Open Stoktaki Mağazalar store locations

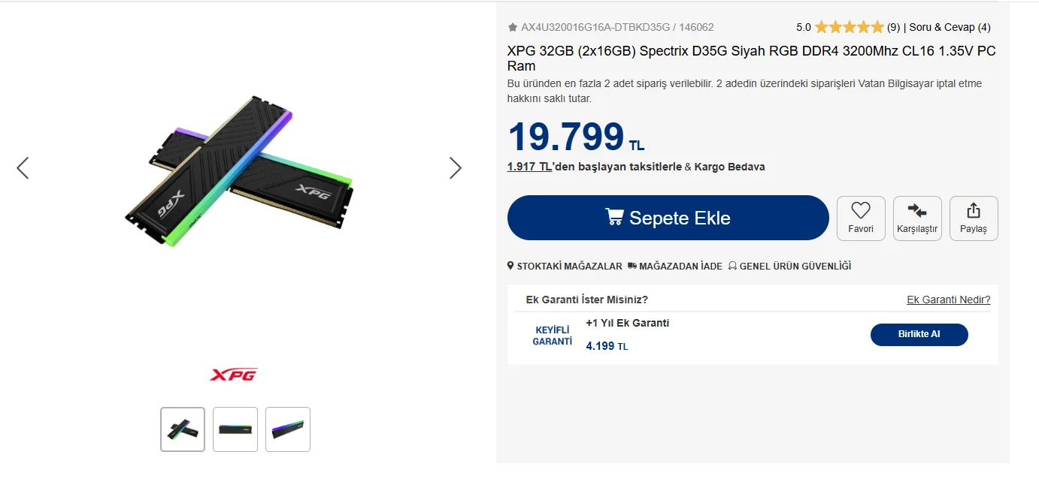(565, 266)
